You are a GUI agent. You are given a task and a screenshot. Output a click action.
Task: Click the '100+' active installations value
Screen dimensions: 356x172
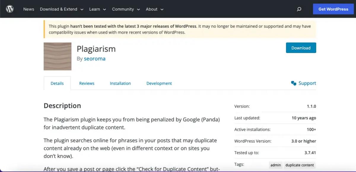coord(311,130)
